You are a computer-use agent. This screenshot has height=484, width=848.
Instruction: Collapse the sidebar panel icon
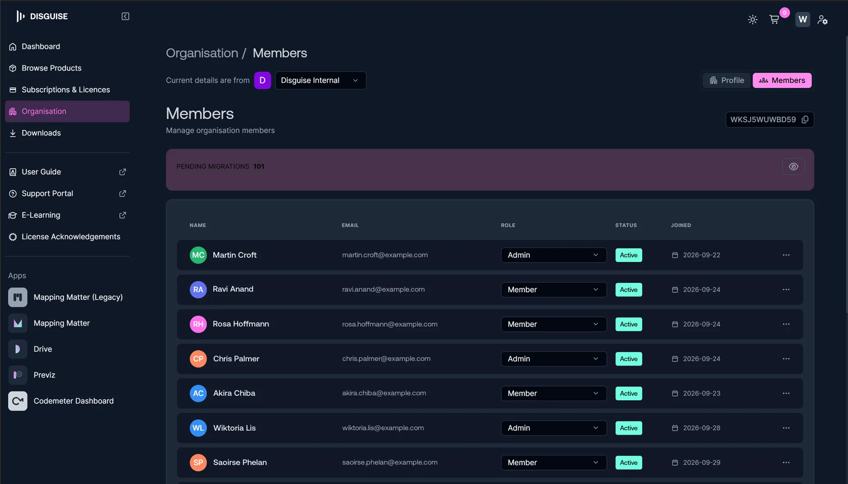125,16
